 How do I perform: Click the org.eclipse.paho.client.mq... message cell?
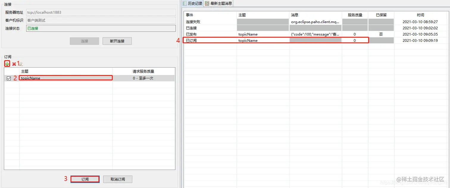click(315, 22)
